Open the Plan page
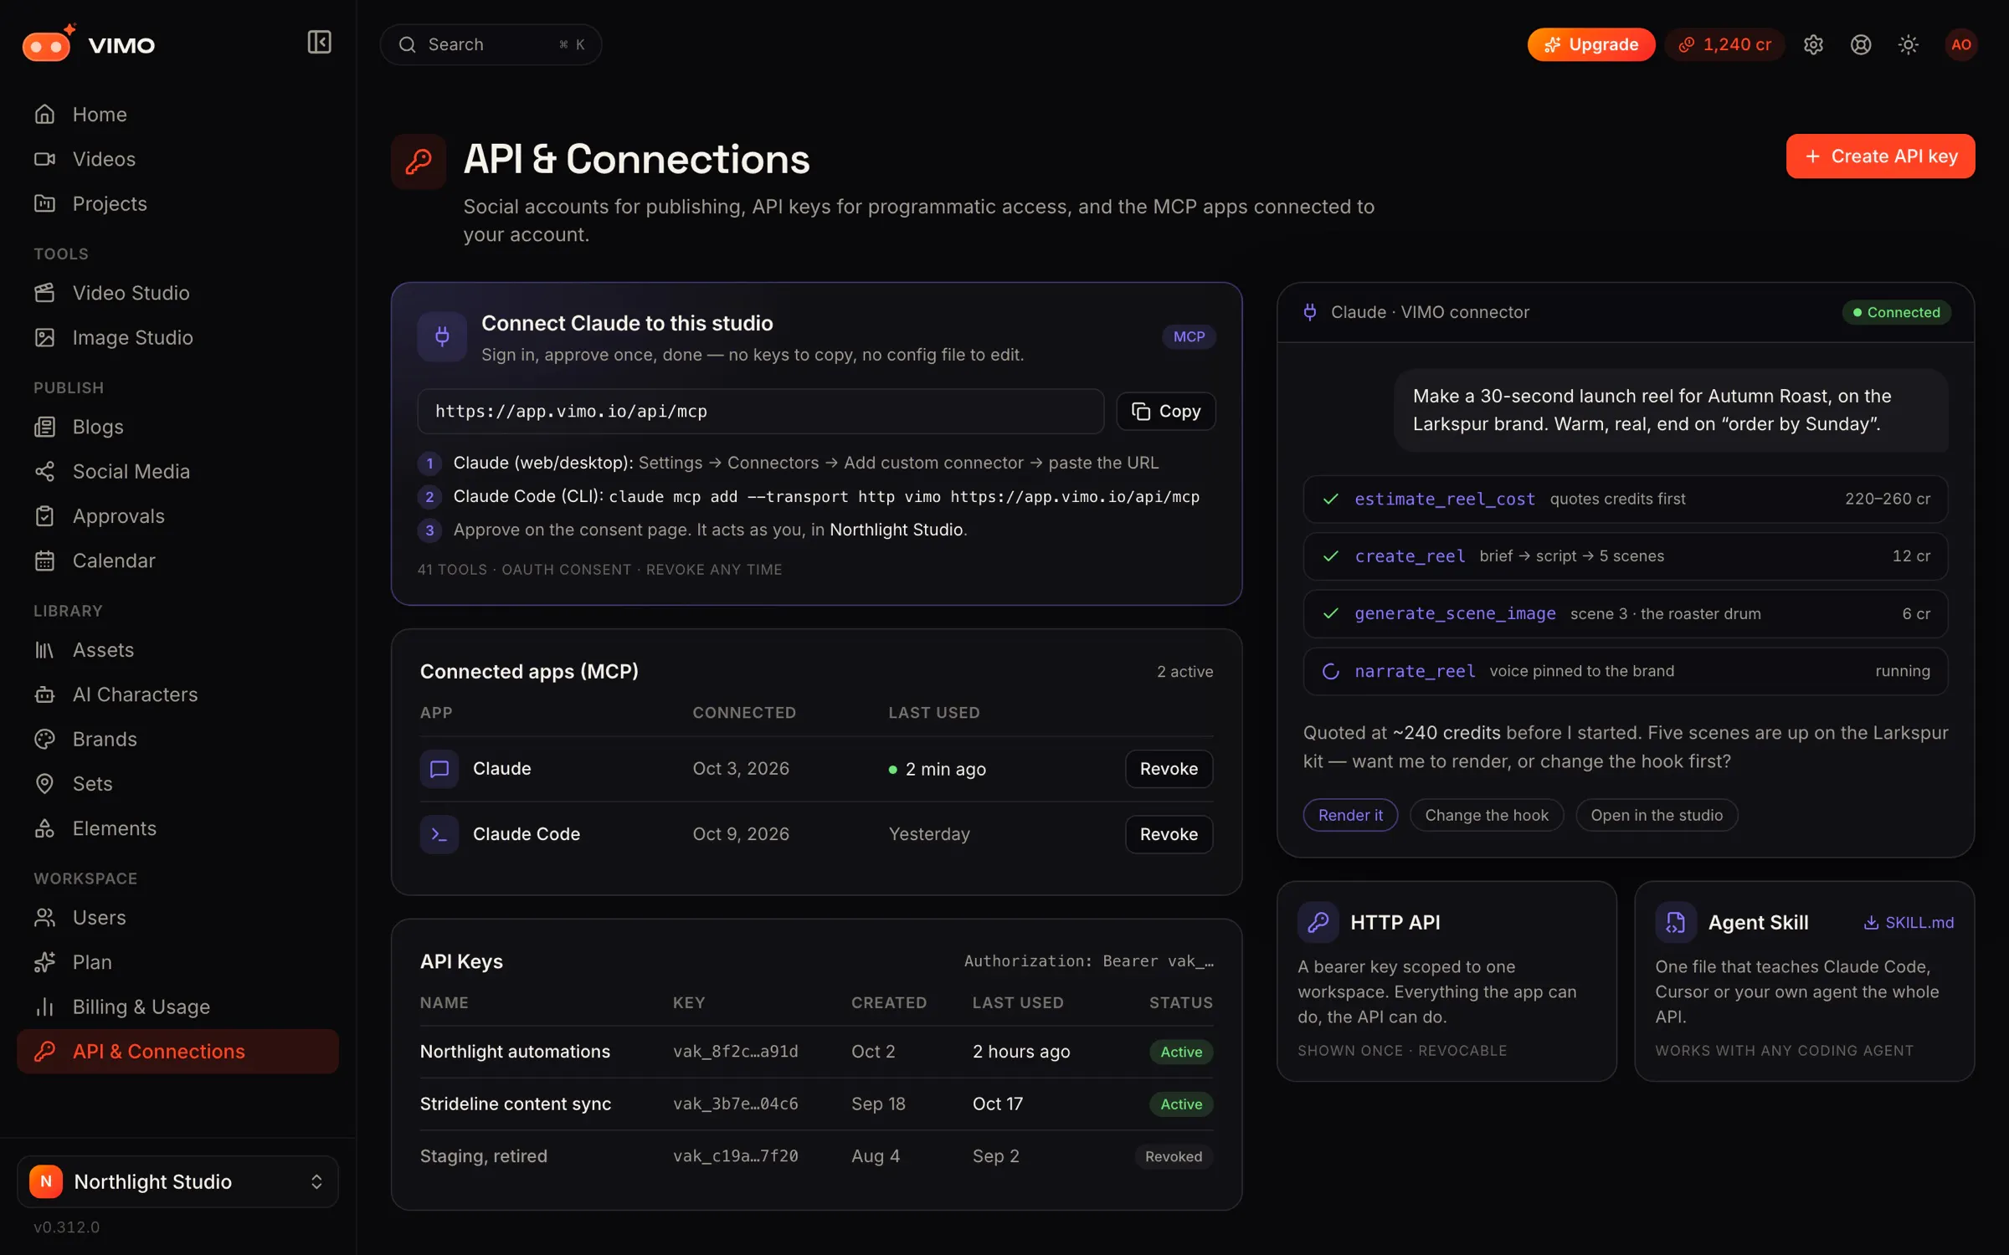The image size is (2009, 1255). coord(177,962)
